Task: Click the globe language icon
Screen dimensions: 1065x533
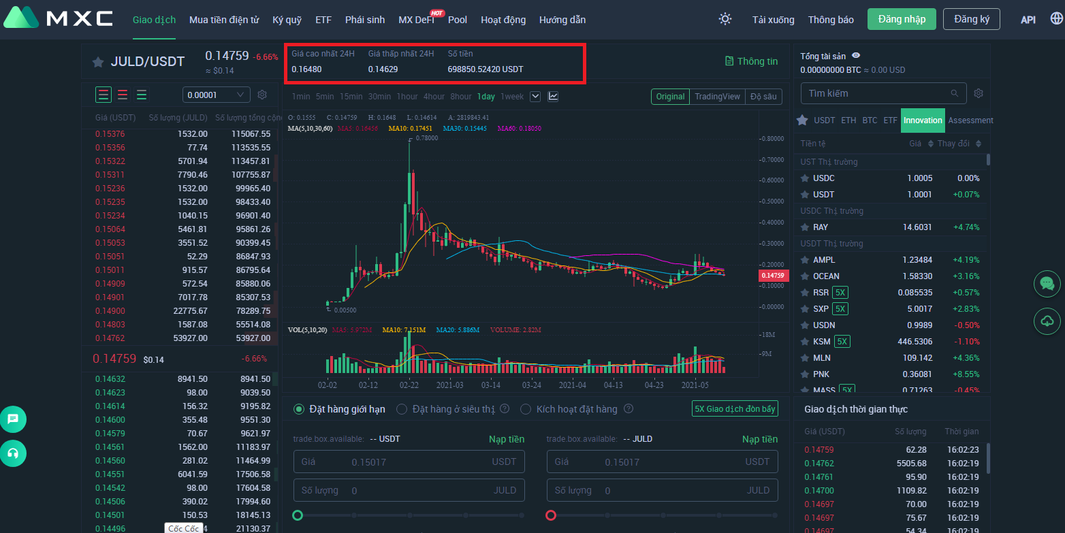Action: point(1055,19)
